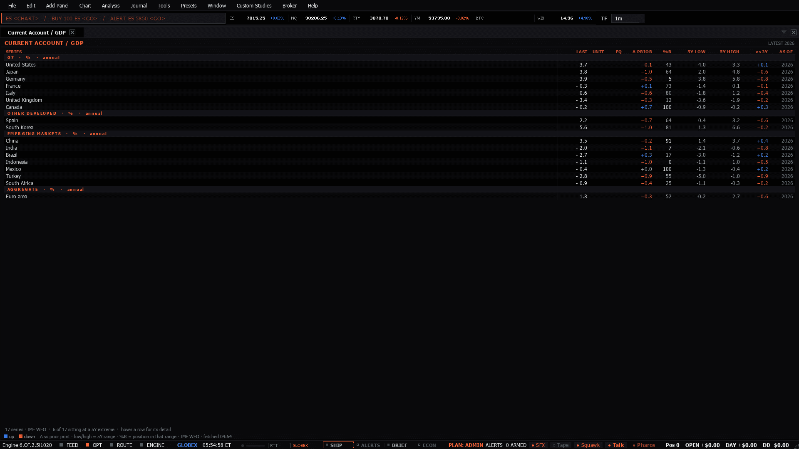Screen dimensions: 799x449
Task: Open the Add Panel menu
Action: pyautogui.click(x=57, y=5)
